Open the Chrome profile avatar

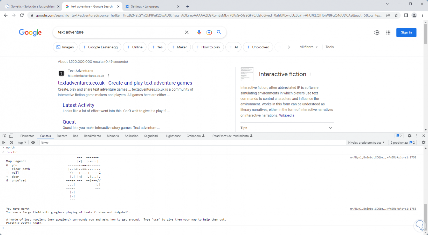pos(414,15)
